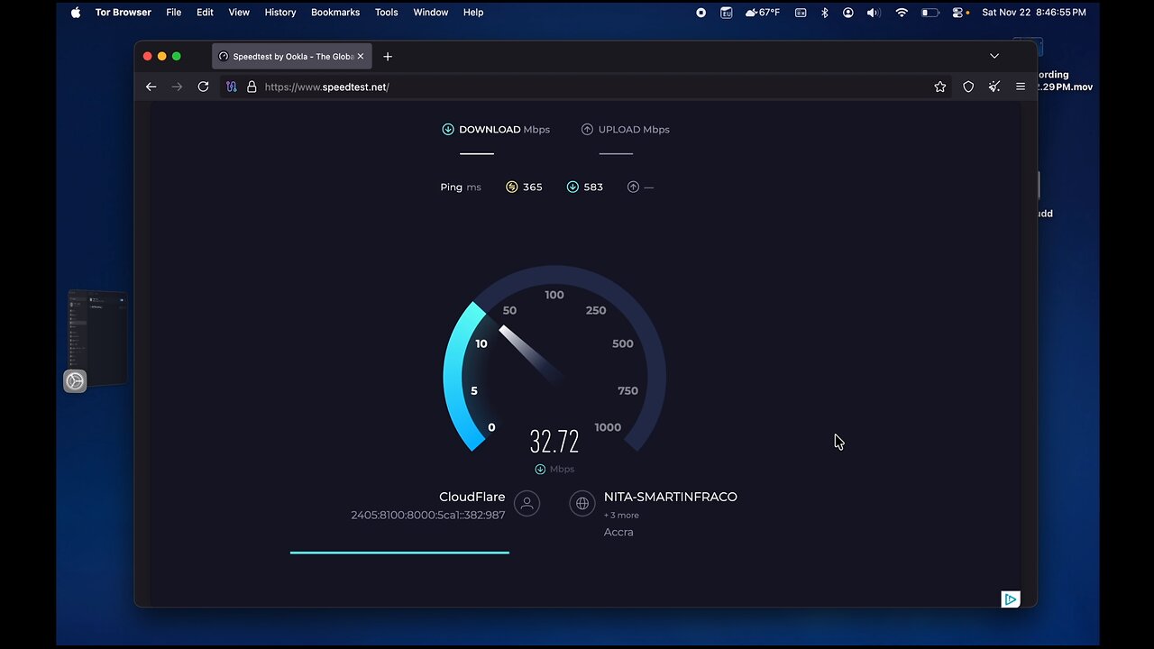Click the idle ping value 365
1154x649 pixels.
(x=533, y=187)
